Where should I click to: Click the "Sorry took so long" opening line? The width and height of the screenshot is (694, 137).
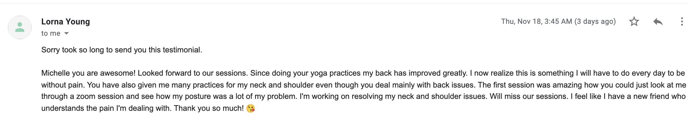[72, 50]
